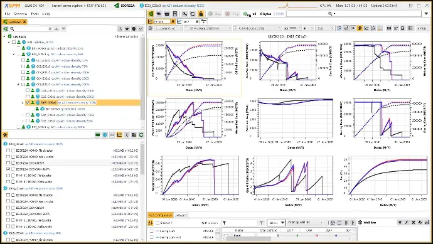Open the Scenario menu
The height and width of the screenshot is (244, 433).
20,14
